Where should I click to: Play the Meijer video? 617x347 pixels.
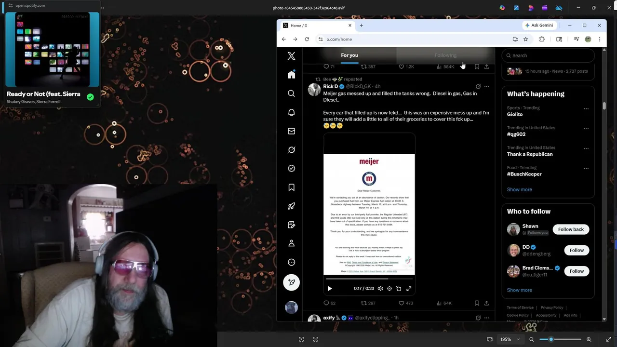tap(330, 289)
